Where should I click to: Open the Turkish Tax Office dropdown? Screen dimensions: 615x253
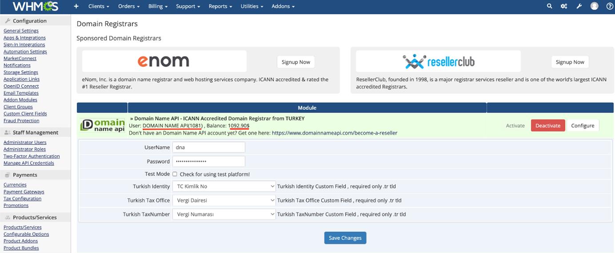[224, 200]
